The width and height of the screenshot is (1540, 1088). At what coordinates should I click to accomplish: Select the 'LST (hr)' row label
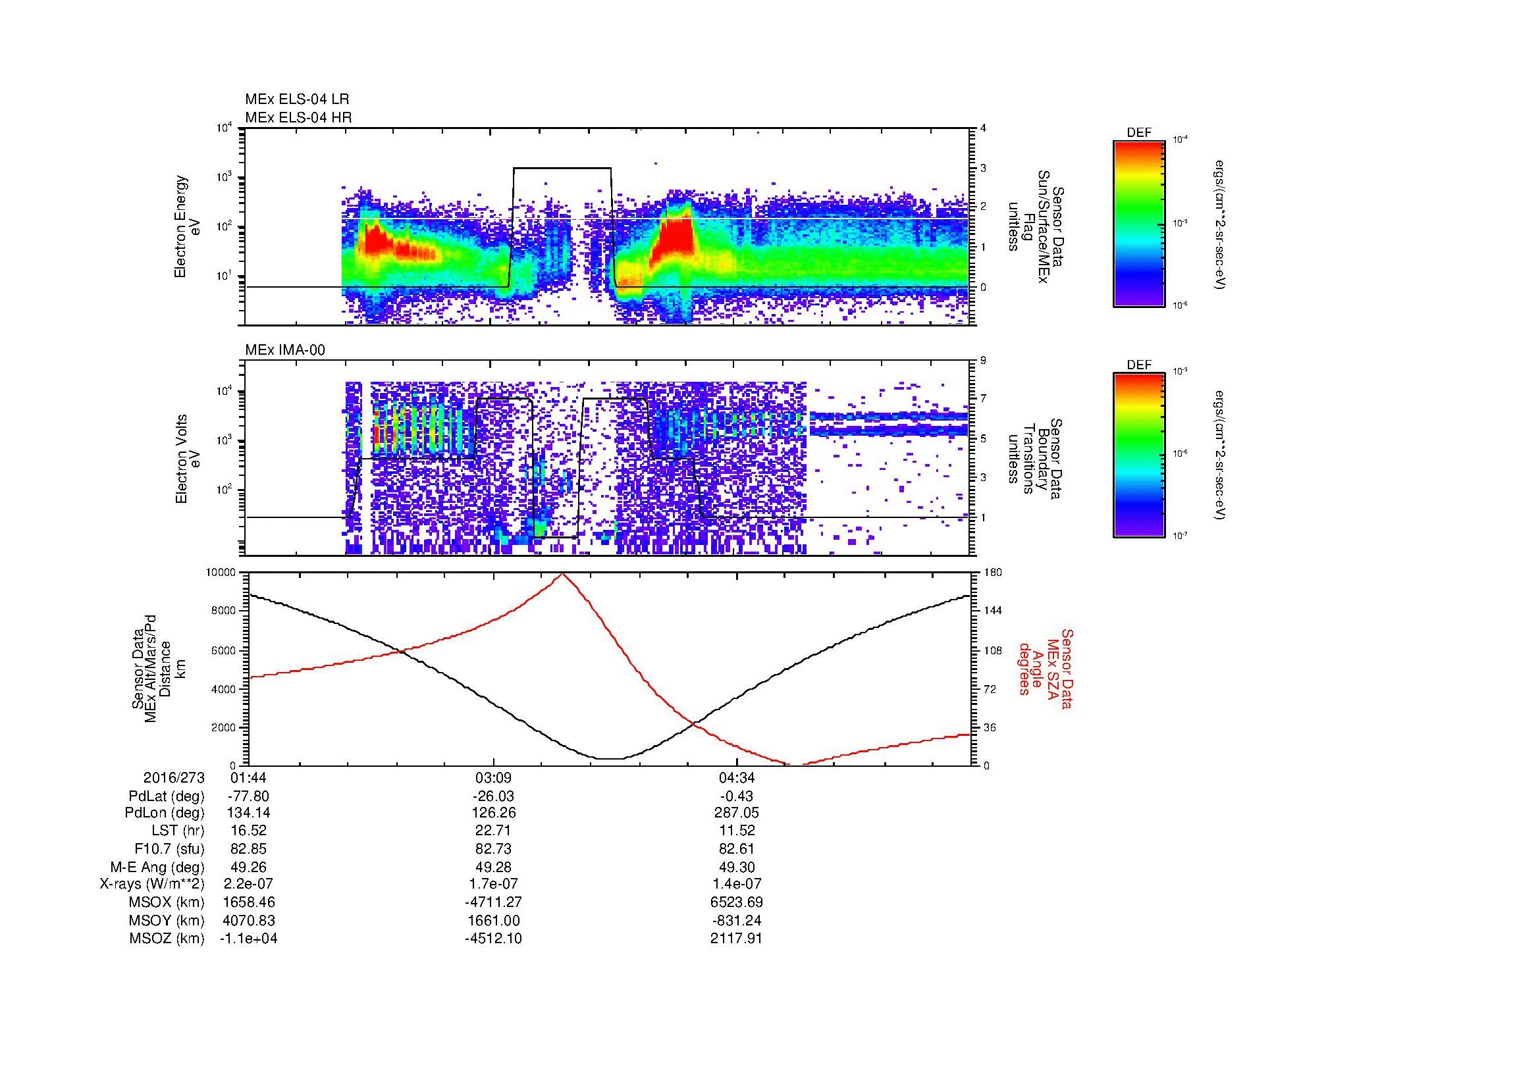pos(177,831)
